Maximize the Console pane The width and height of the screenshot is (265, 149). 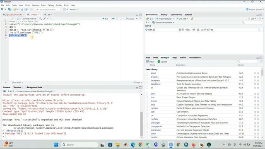pyautogui.click(x=140, y=87)
